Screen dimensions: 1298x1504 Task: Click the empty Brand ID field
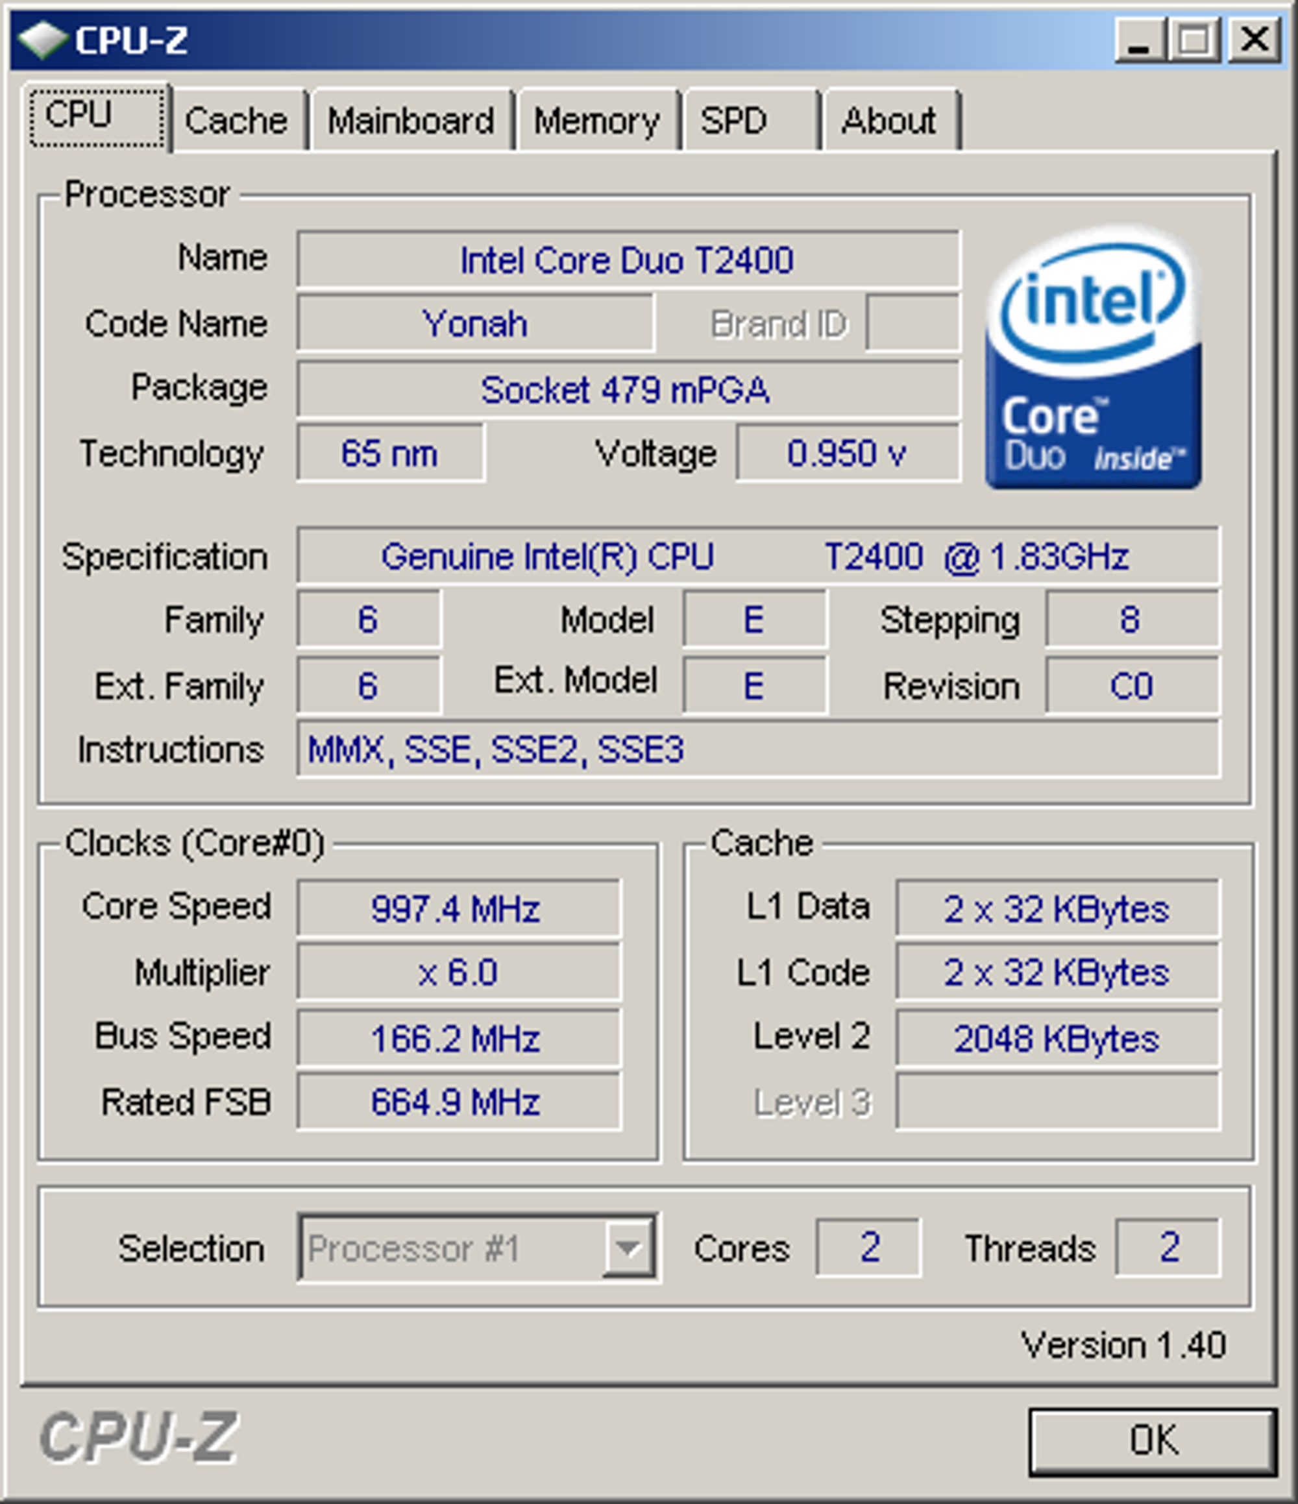pyautogui.click(x=913, y=324)
